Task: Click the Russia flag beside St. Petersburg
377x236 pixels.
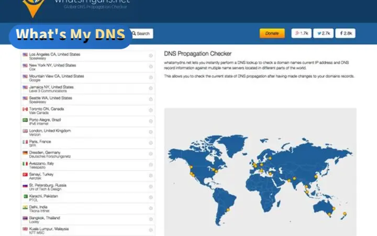Action: coord(25,186)
